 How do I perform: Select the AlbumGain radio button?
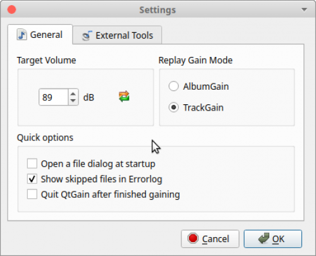point(174,86)
